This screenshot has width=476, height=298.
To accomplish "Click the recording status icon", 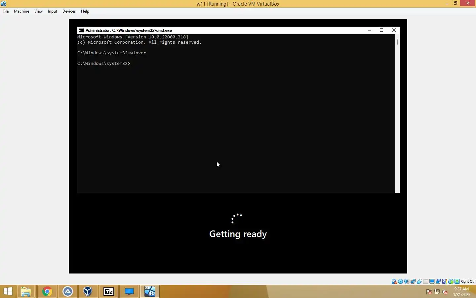I will (x=438, y=281).
